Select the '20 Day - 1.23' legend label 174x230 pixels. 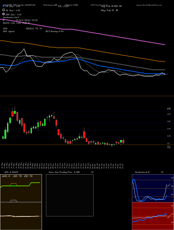pyautogui.click(x=13, y=6)
